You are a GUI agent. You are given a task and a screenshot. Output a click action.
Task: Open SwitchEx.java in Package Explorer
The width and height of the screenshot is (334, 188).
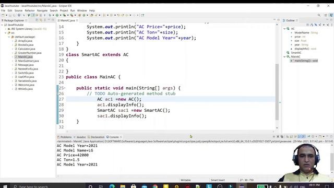tap(26, 73)
